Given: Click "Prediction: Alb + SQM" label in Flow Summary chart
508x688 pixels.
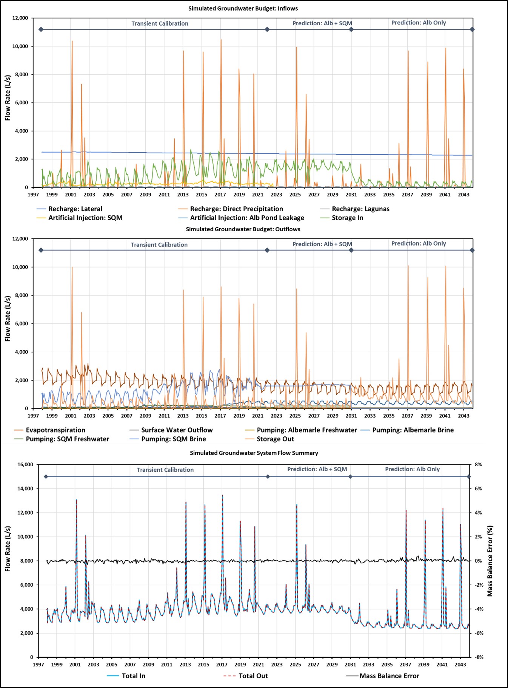Looking at the screenshot, I should click(317, 469).
